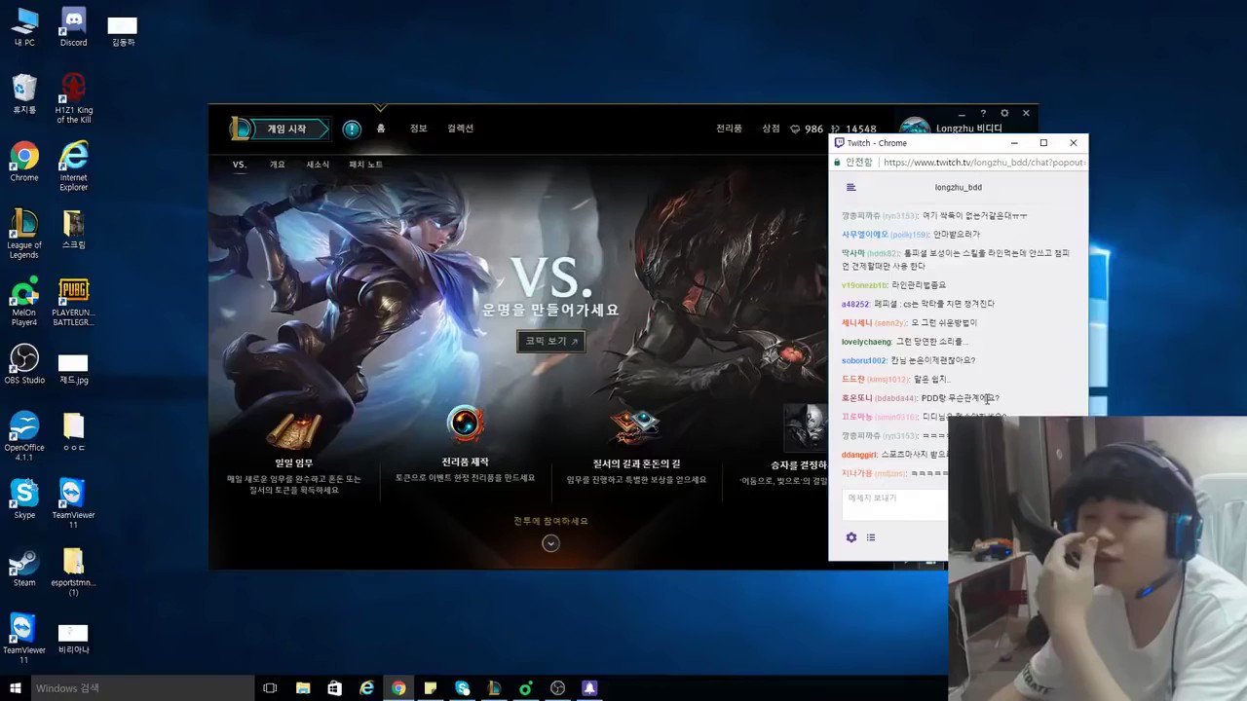1247x701 pixels.
Task: Open Task View in taskbar
Action: [x=270, y=688]
